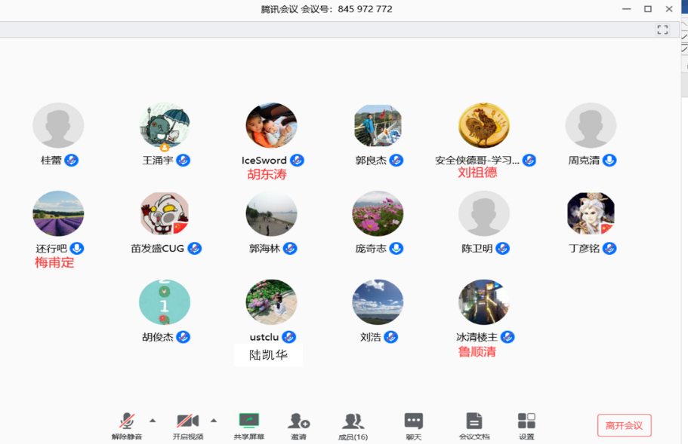The width and height of the screenshot is (688, 444).
Task: Click IceSword's avatar thumbnail
Action: [x=271, y=126]
